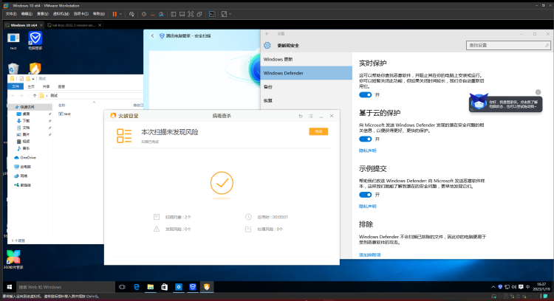
Task: Expand Explorer quick access toolbar dropdown
Action: (x=33, y=79)
